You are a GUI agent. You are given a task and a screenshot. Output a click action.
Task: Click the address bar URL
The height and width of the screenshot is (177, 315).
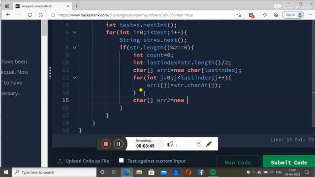pyautogui.click(x=126, y=15)
